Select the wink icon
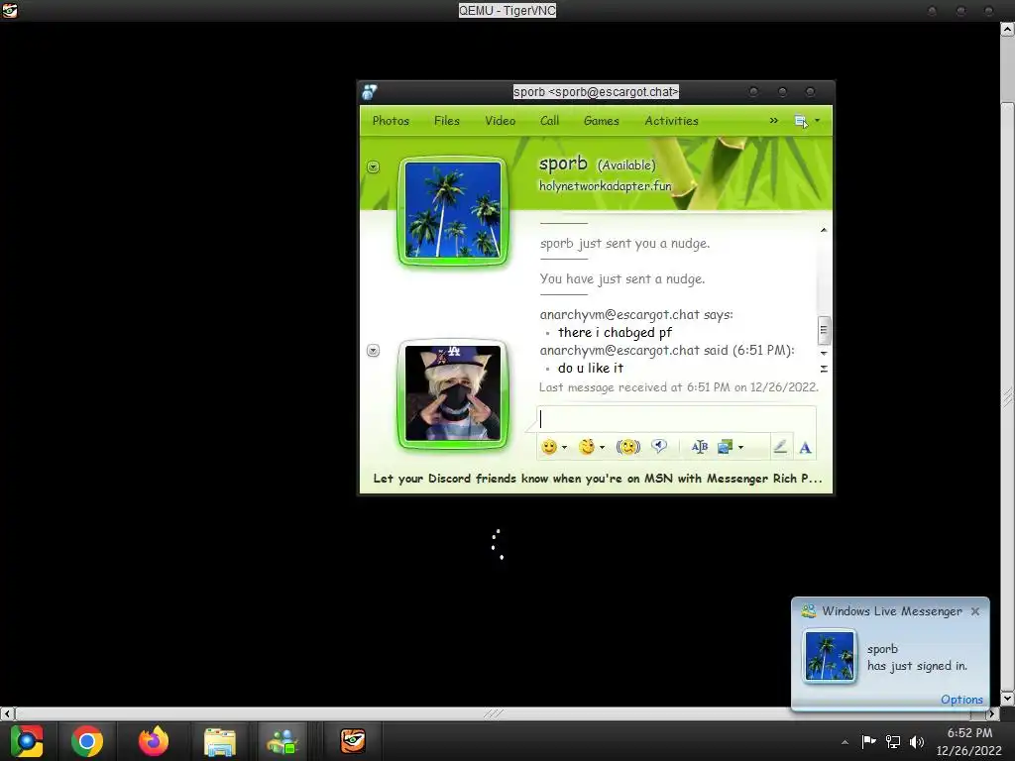1015x761 pixels. click(587, 447)
